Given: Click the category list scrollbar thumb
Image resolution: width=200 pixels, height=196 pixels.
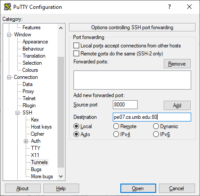Looking at the screenshot, I should point(61,112).
